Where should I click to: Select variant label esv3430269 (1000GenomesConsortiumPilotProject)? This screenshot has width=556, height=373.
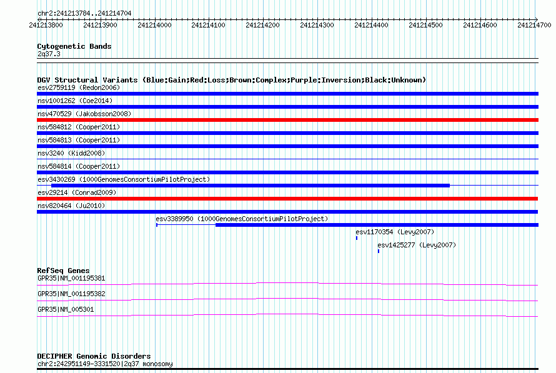124,179
